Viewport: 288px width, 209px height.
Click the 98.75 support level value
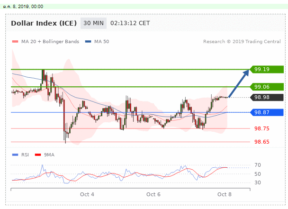coord(262,128)
